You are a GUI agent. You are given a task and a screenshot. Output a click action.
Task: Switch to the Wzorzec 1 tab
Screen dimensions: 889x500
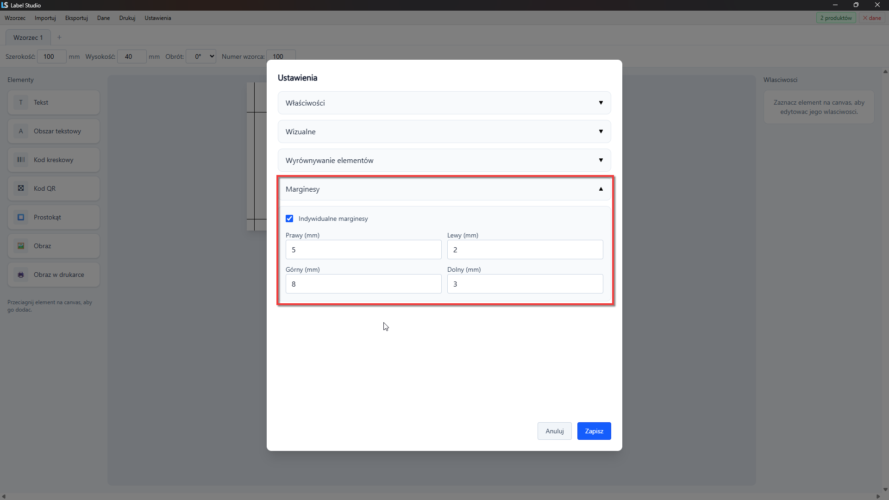pyautogui.click(x=28, y=37)
